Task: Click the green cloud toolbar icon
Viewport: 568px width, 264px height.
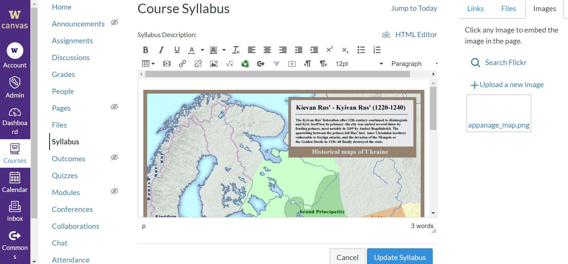Action: pos(245,64)
